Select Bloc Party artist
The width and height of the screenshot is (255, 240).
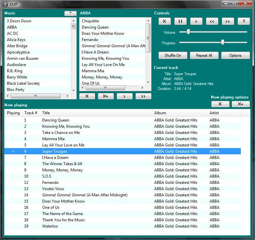coord(38,89)
